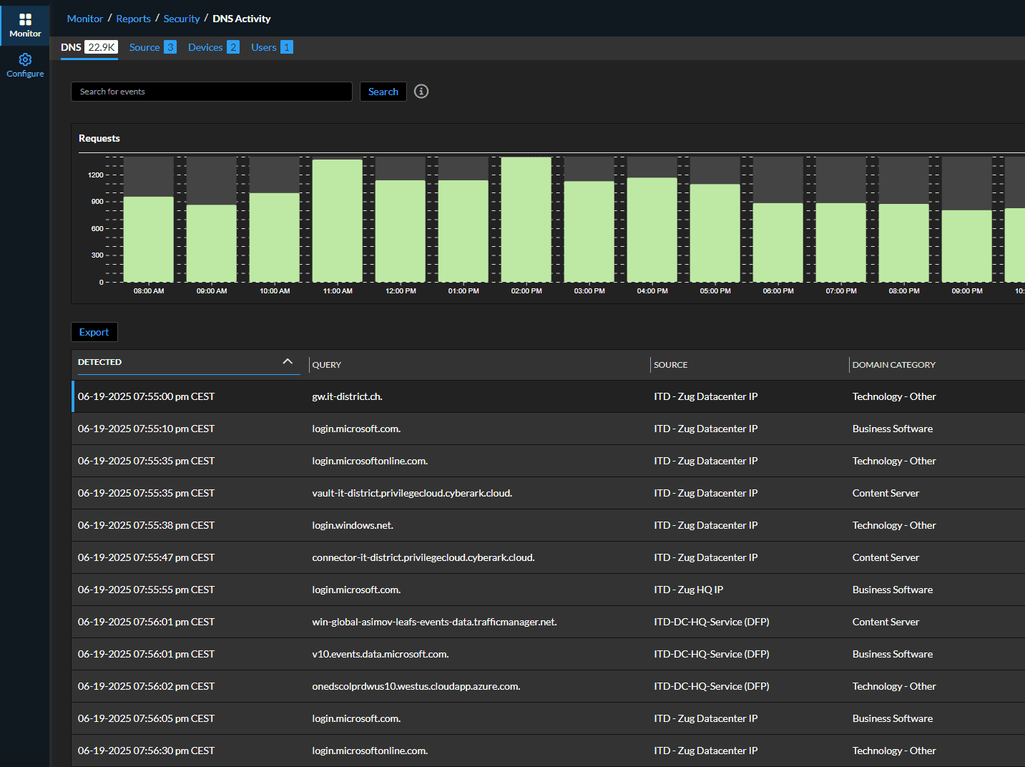Open the gw.it-district.ch. query row

click(x=548, y=396)
